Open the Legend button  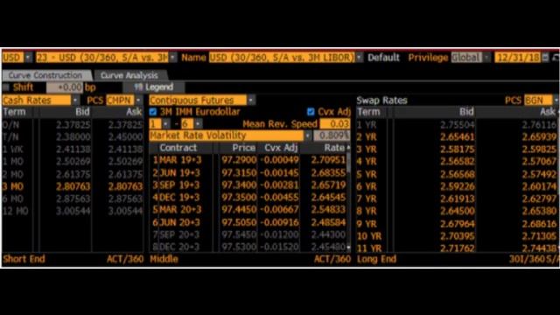pos(154,87)
